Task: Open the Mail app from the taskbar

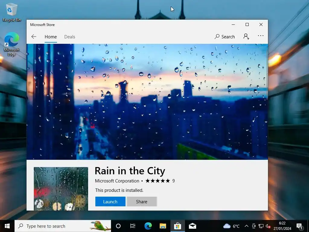Action: [x=192, y=226]
